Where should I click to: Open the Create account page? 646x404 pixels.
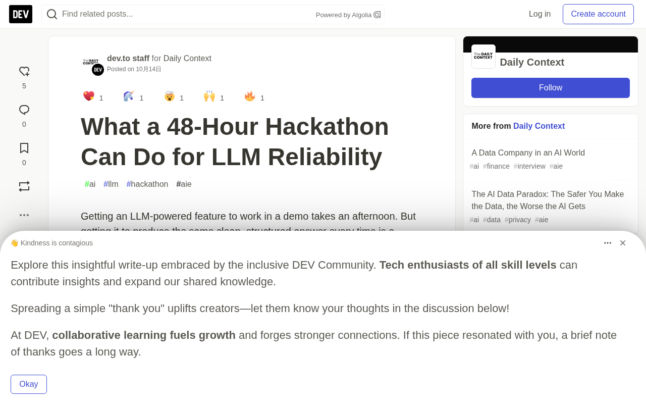pos(598,14)
